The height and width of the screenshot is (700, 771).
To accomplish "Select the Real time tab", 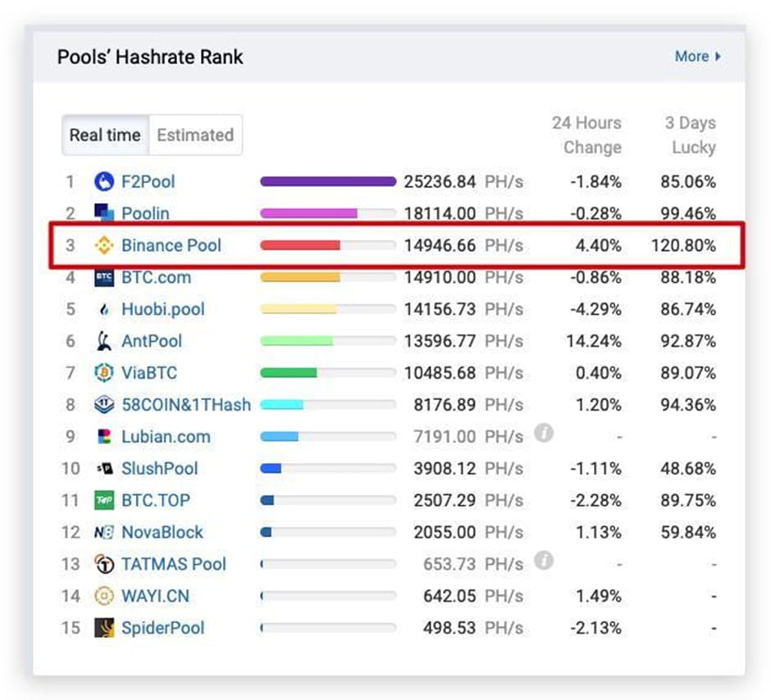I will pos(105,135).
